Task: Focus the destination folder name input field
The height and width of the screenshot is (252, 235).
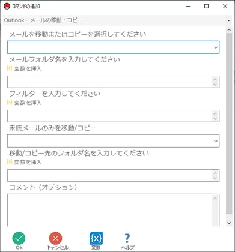Action: tap(114, 175)
